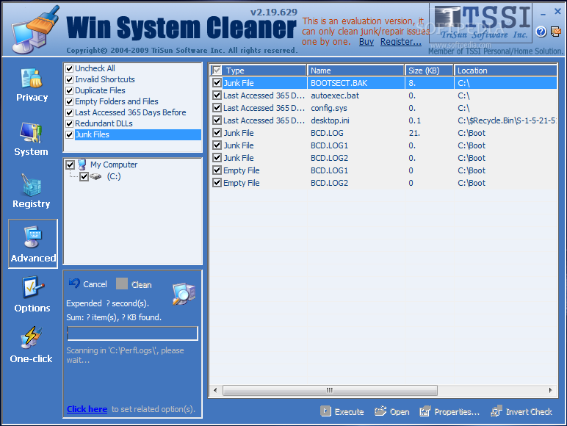Toggle the Invalid Shortcuts checkbox
567x426 pixels.
point(70,79)
